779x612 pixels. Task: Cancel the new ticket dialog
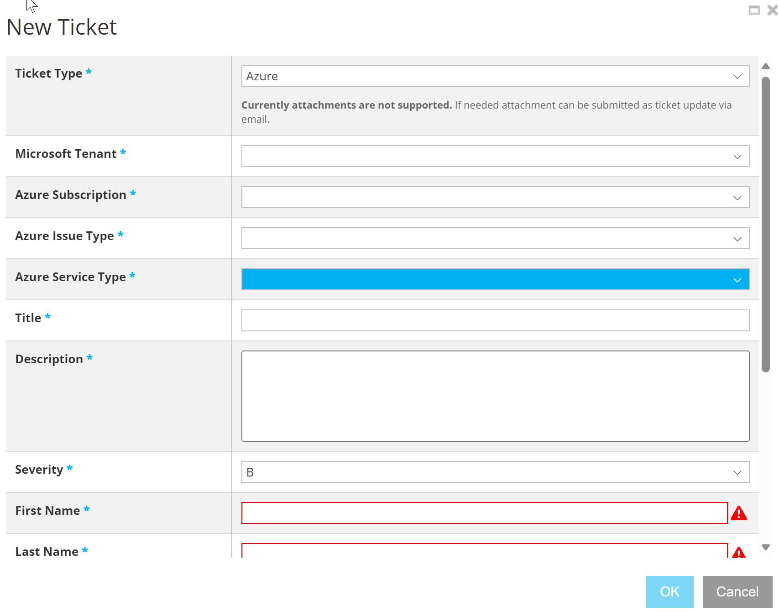coord(737,591)
